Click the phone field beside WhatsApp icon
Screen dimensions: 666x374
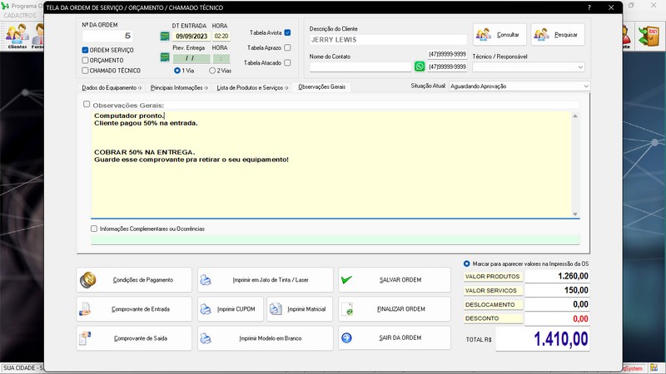point(447,66)
